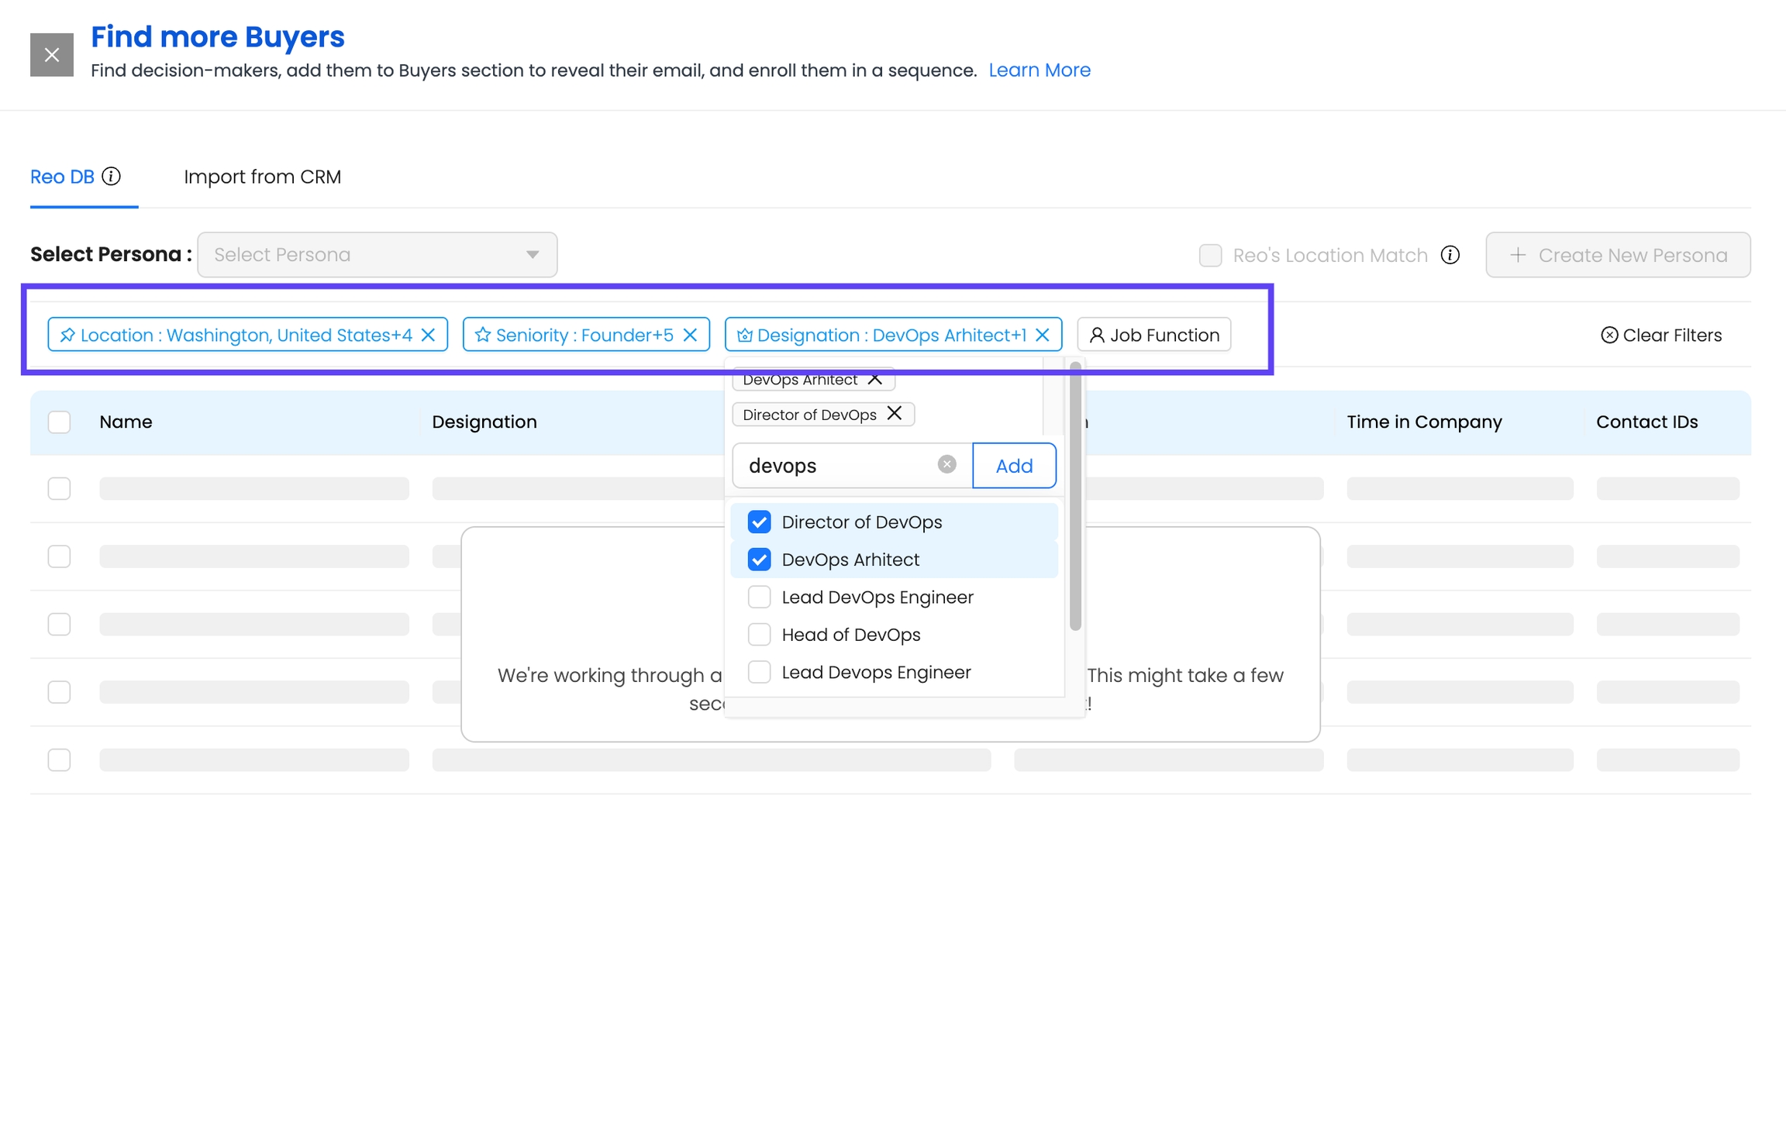Click the Reo's Location Match info icon
The width and height of the screenshot is (1786, 1123).
(1450, 255)
